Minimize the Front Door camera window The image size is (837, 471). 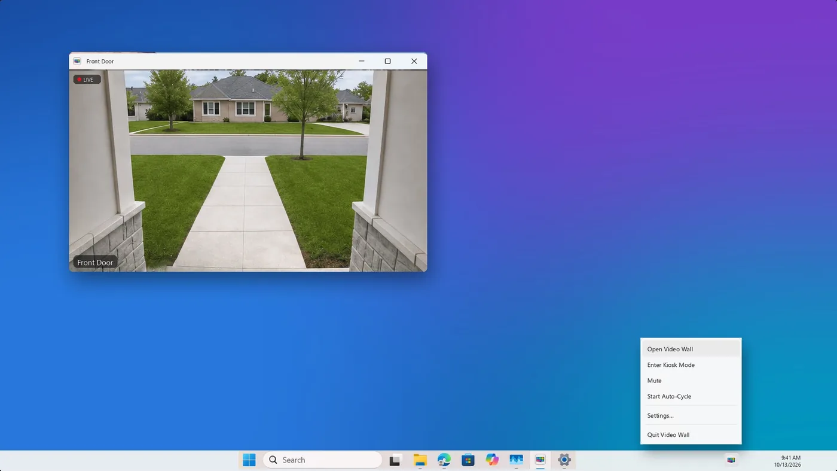pos(361,61)
